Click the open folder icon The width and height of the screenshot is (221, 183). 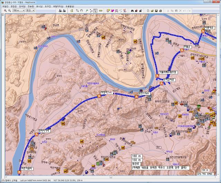pos(152,11)
